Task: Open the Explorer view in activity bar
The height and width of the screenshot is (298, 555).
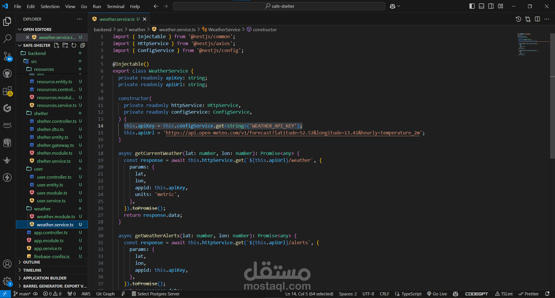Action: click(7, 21)
